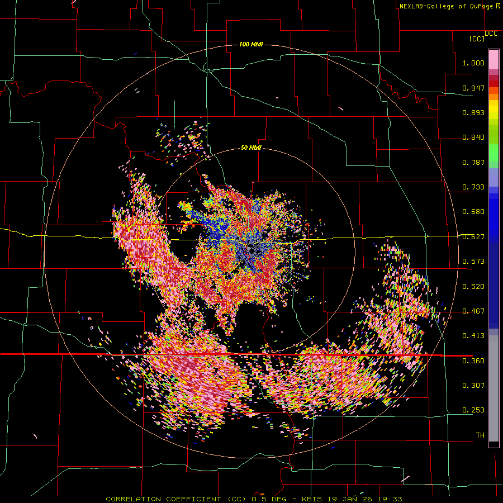
Task: Click the 0.893 legend value
Action: 473,112
